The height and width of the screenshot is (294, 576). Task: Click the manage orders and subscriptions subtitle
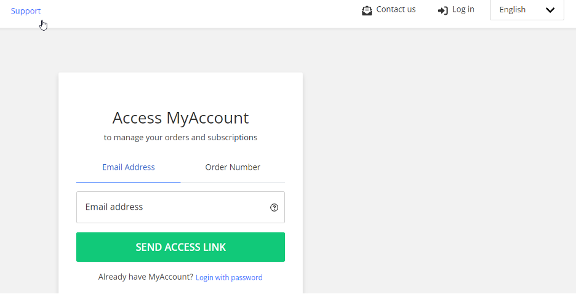(180, 138)
